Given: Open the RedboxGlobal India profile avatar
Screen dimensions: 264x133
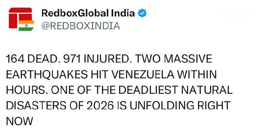Looking at the screenshot, I should pyautogui.click(x=21, y=19).
